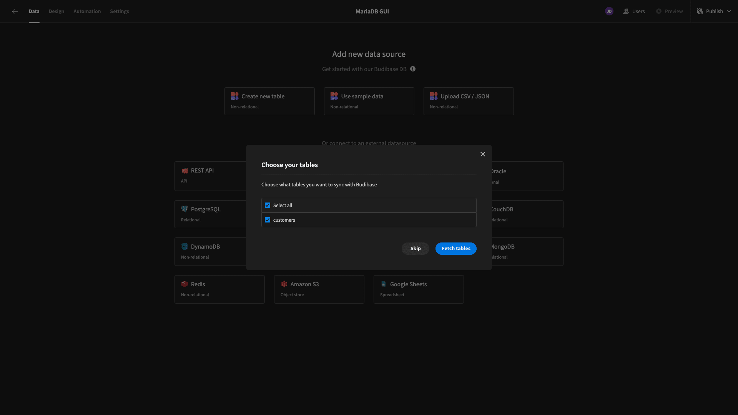This screenshot has width=738, height=415.
Task: Select the CouchDB datasource card
Action: 528,214
